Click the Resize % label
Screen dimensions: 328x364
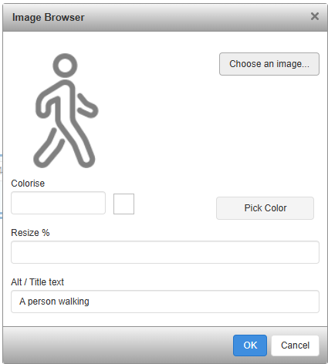[30, 233]
